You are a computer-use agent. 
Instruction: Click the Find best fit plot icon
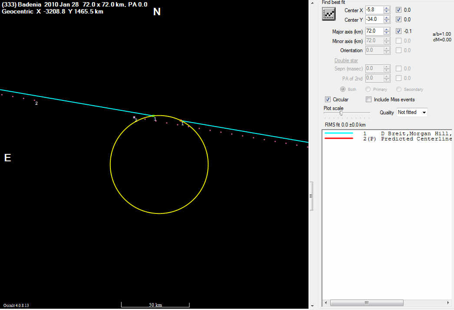(328, 13)
